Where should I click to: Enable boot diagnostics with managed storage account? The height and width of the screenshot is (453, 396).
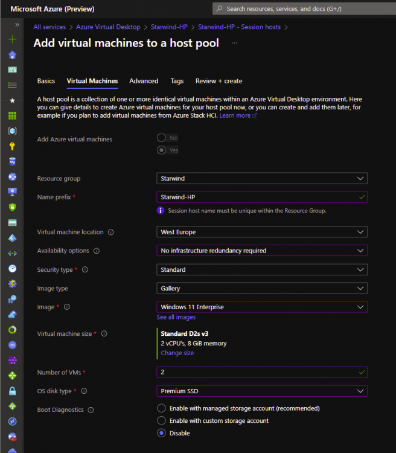coord(161,408)
